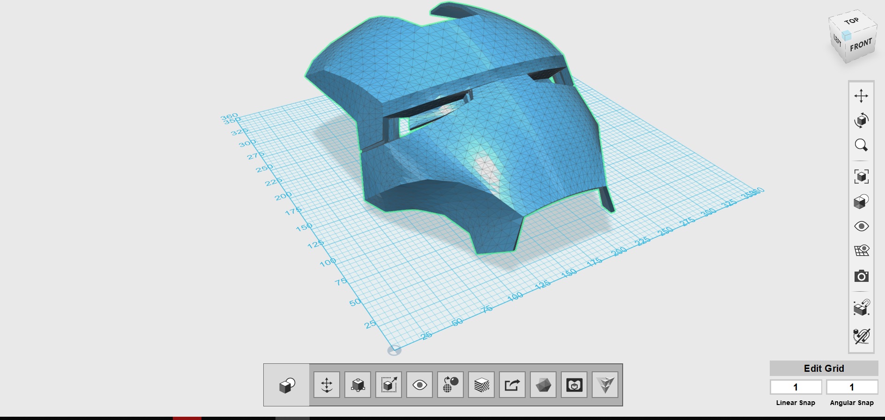The width and height of the screenshot is (885, 420).
Task: Expand the material display mode options
Action: pos(861,202)
